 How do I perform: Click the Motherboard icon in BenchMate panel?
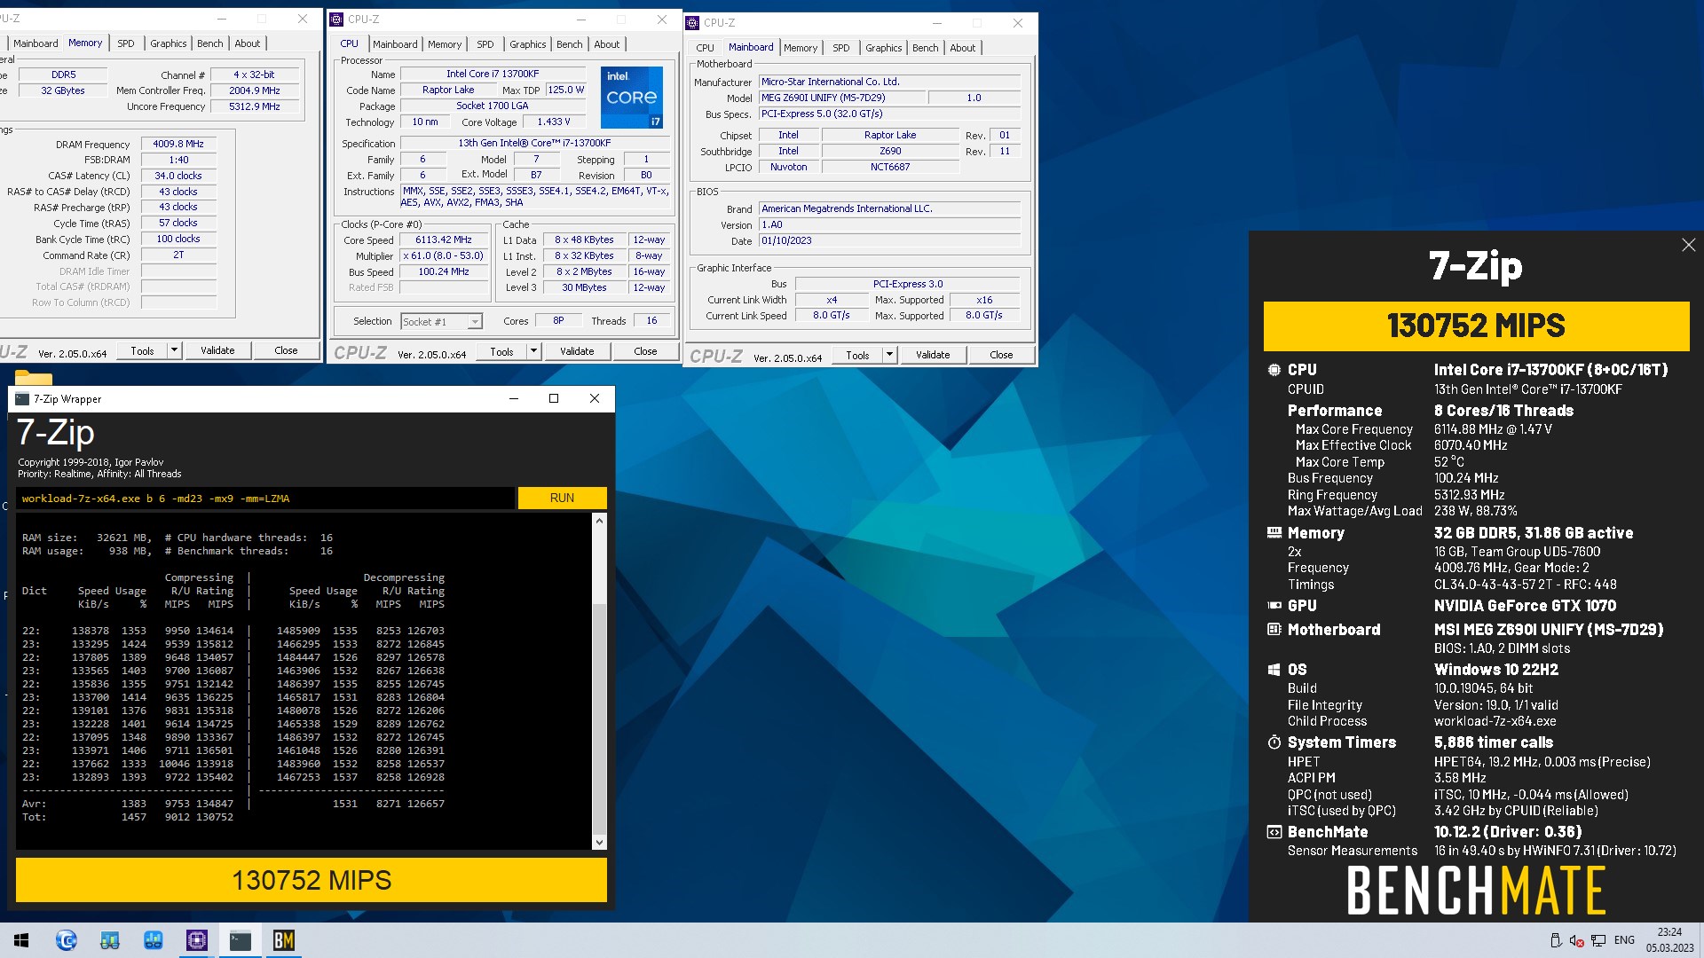point(1274,630)
